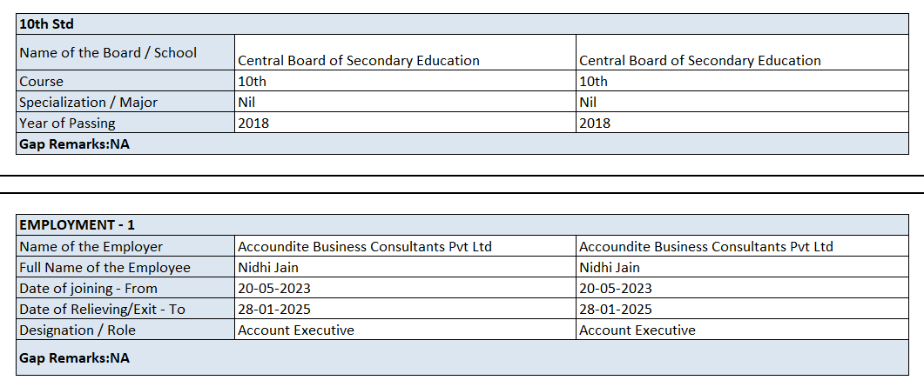Click the Specialization / Major label cell
Screen dimensions: 924x387
coord(89,103)
